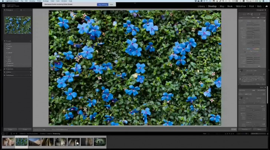Screen dimensions: 270x150
Task: Switch to the Slideshow module
Action: click(241, 6)
